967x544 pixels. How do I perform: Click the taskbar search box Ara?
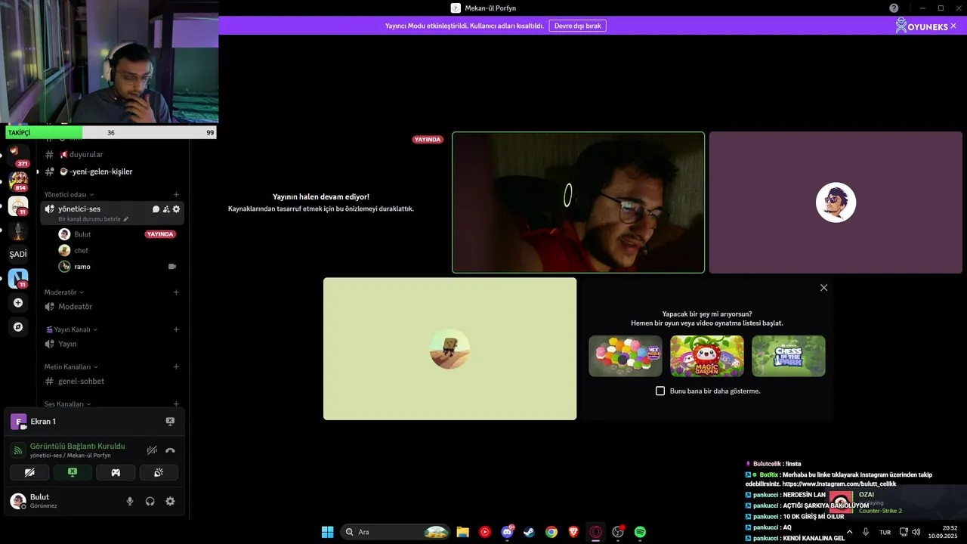tap(395, 532)
